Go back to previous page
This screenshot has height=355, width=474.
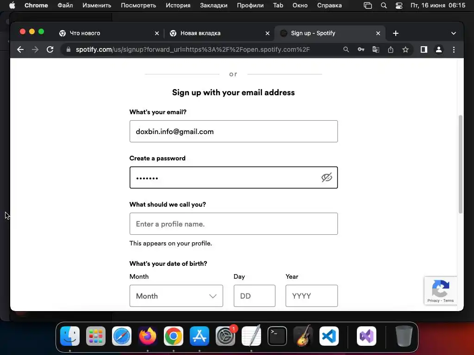coord(20,49)
